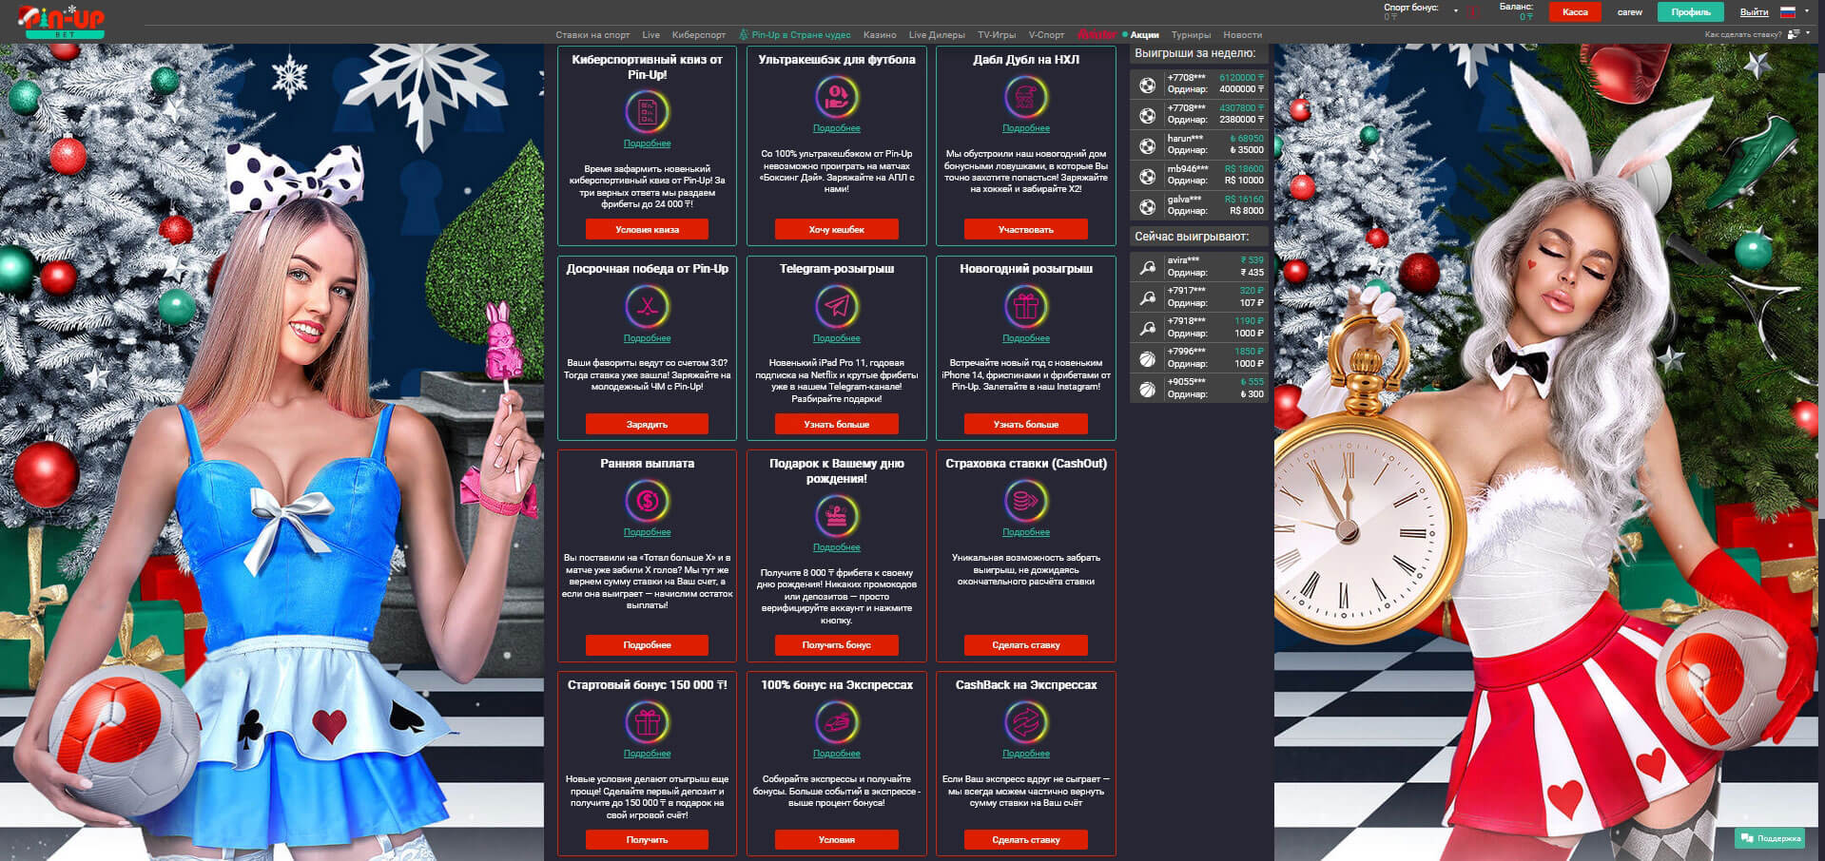Viewport: 1825px width, 861px height.
Task: Click the hockey sticks icon for Досрочная победа
Action: 647,307
